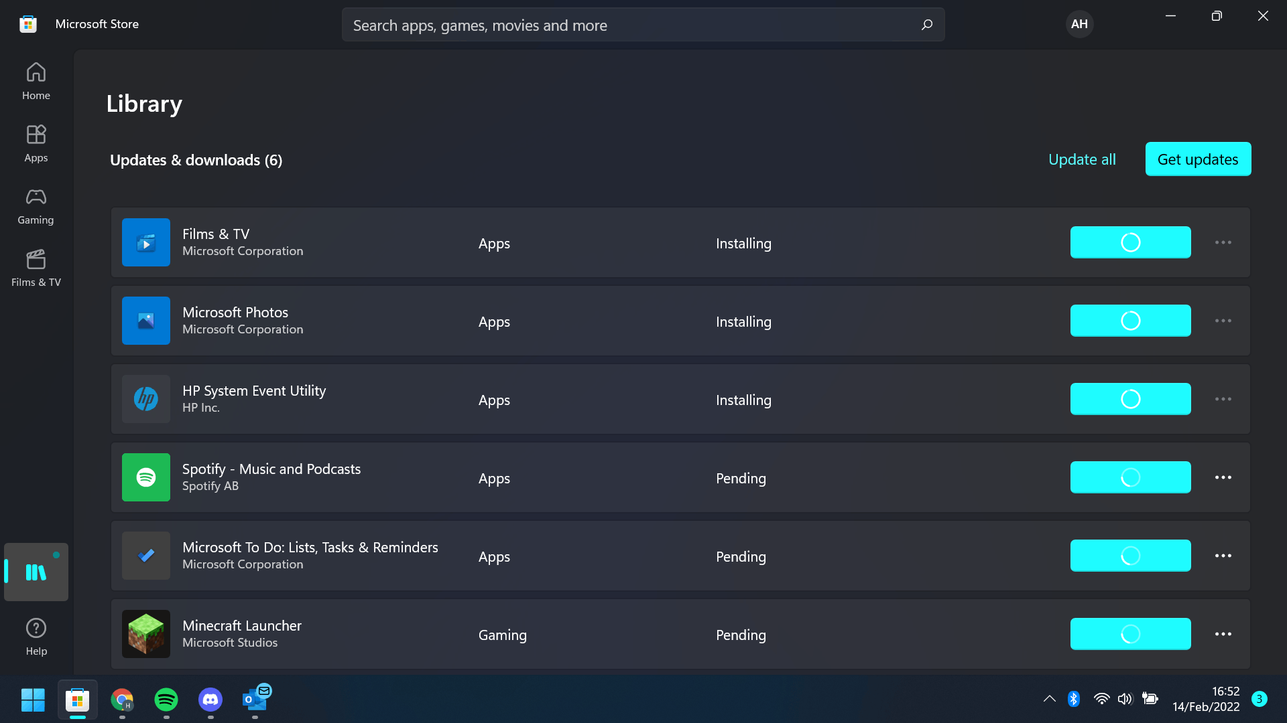Viewport: 1287px width, 723px height.
Task: Open the Films & TV sidebar section
Action: pos(36,268)
